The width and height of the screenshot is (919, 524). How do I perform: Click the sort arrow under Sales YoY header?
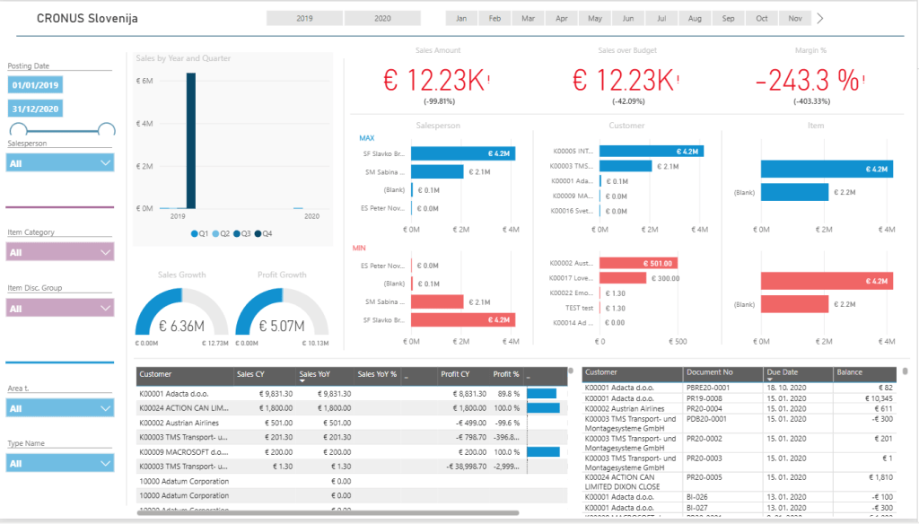[x=302, y=381]
